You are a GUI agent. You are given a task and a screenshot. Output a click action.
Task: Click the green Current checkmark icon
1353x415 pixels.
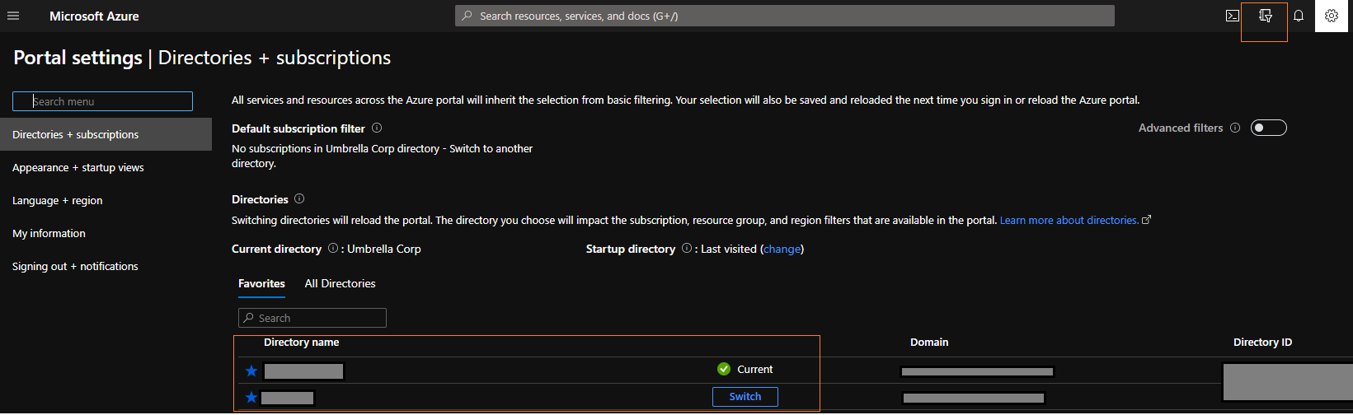click(724, 369)
